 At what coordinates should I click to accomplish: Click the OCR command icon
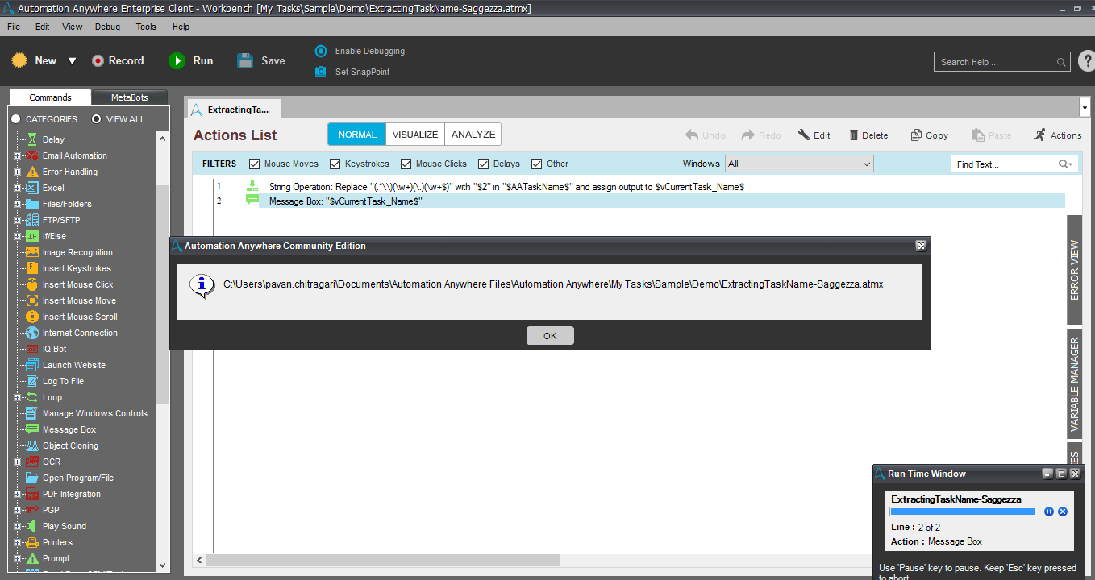pyautogui.click(x=32, y=462)
